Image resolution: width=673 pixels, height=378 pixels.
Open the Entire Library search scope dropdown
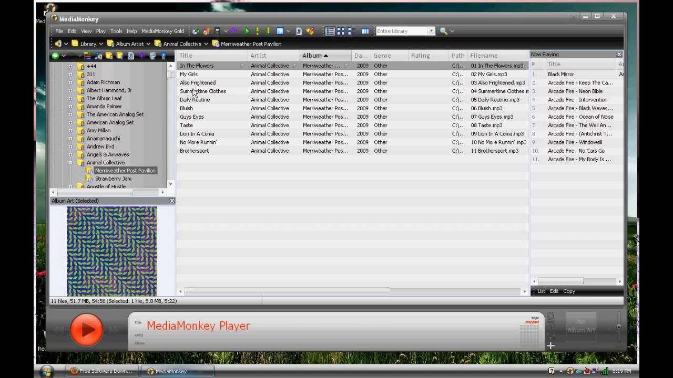[x=431, y=31]
